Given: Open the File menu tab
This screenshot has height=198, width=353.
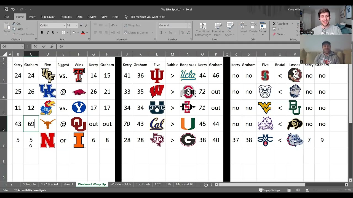Looking at the screenshot, I should pos(7,17).
